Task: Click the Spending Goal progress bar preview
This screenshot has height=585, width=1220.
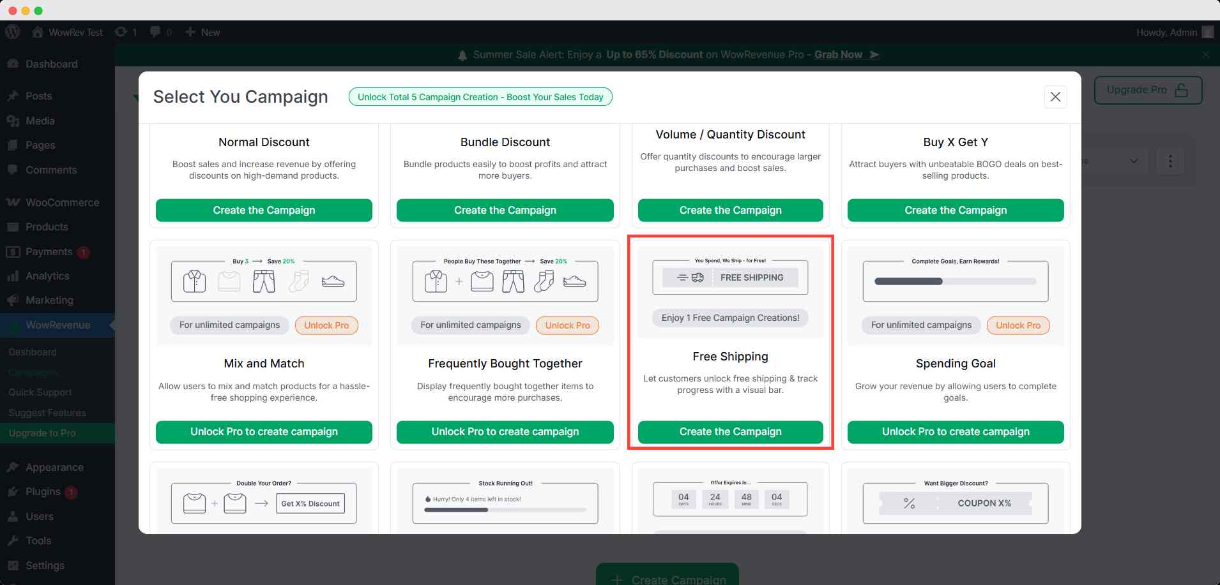Action: coord(955,281)
